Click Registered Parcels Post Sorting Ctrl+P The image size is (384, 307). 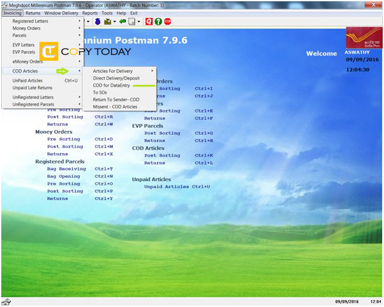click(x=80, y=191)
